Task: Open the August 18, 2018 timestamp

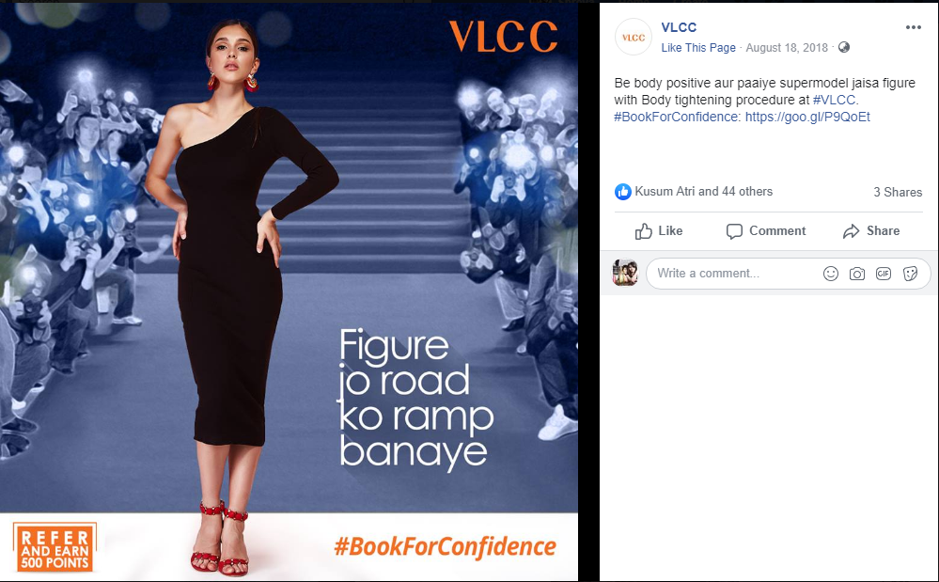Action: (x=787, y=48)
